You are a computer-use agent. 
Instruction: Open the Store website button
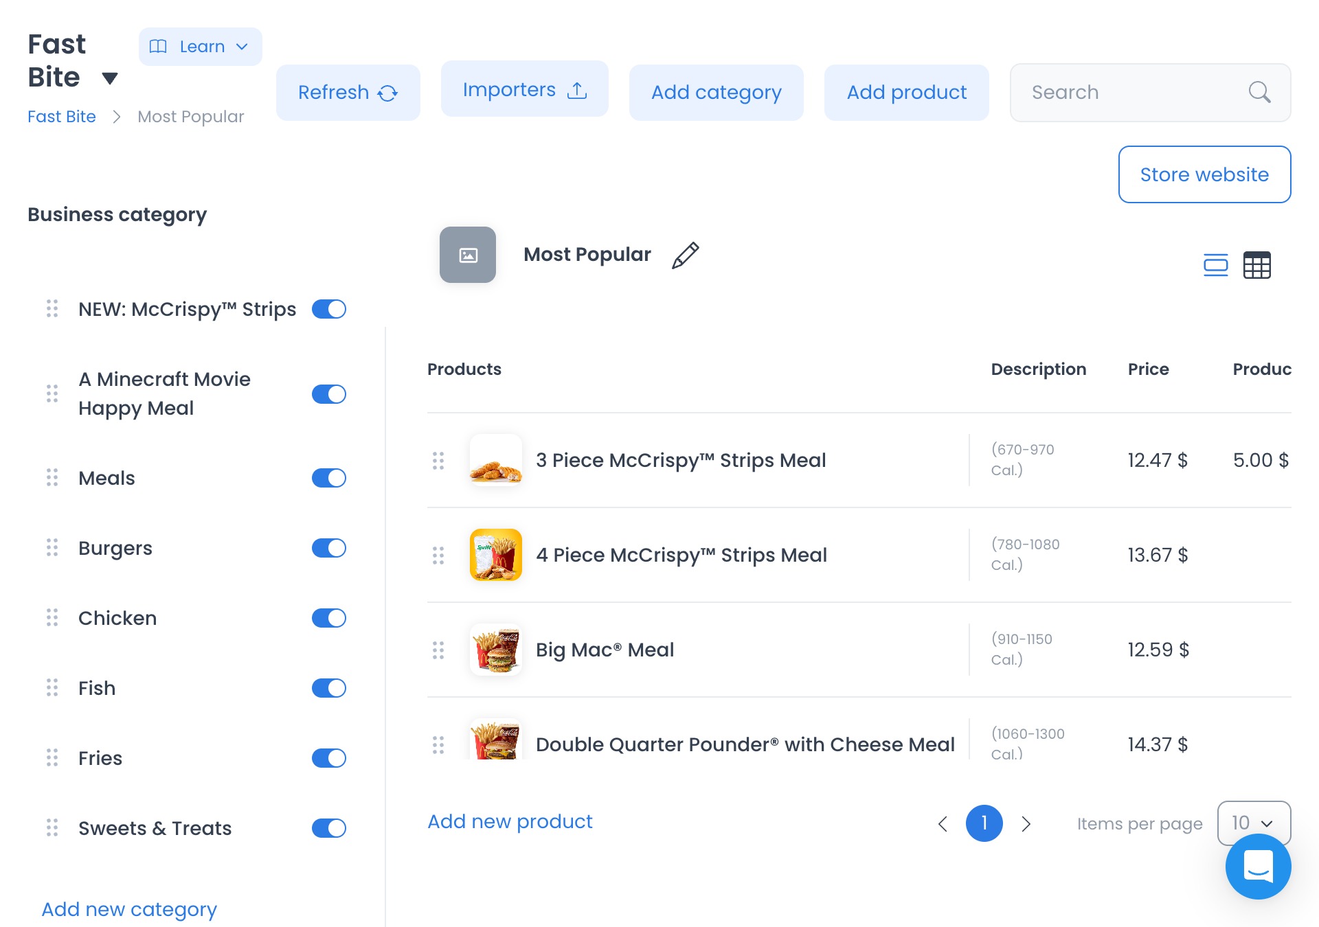[x=1204, y=174]
